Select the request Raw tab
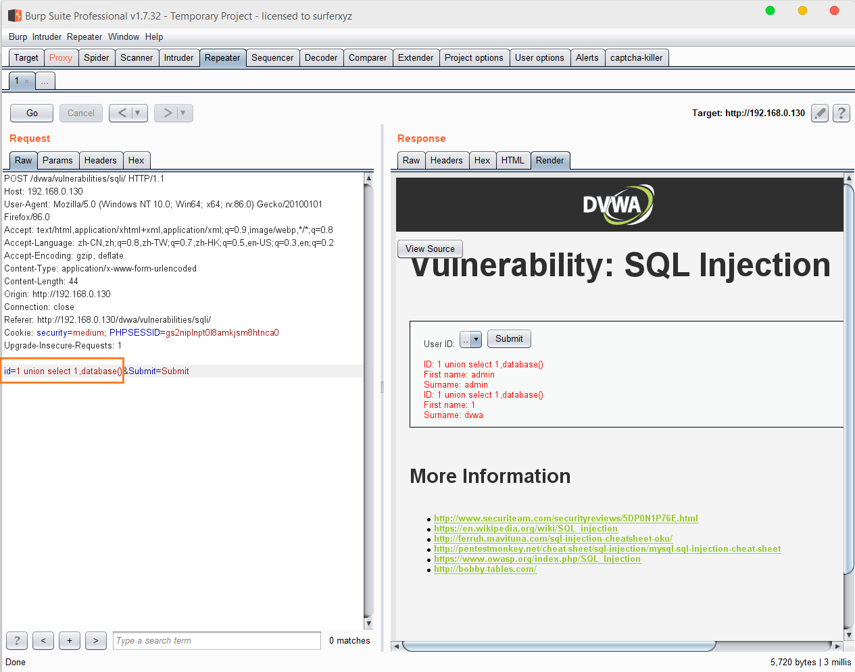 [x=24, y=161]
